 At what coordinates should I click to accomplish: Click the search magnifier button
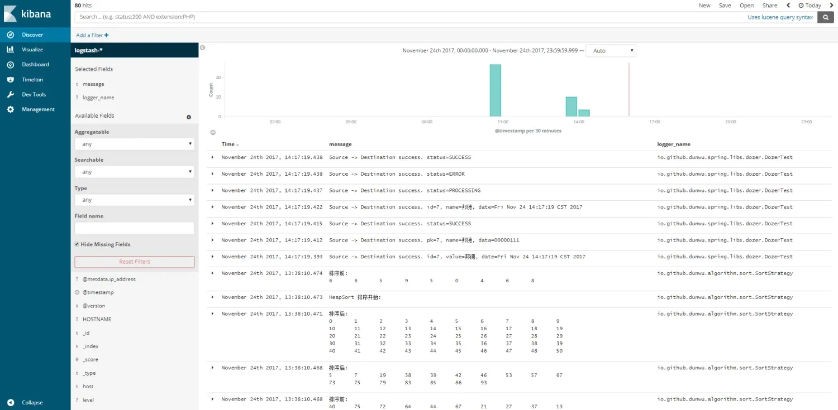tap(825, 17)
